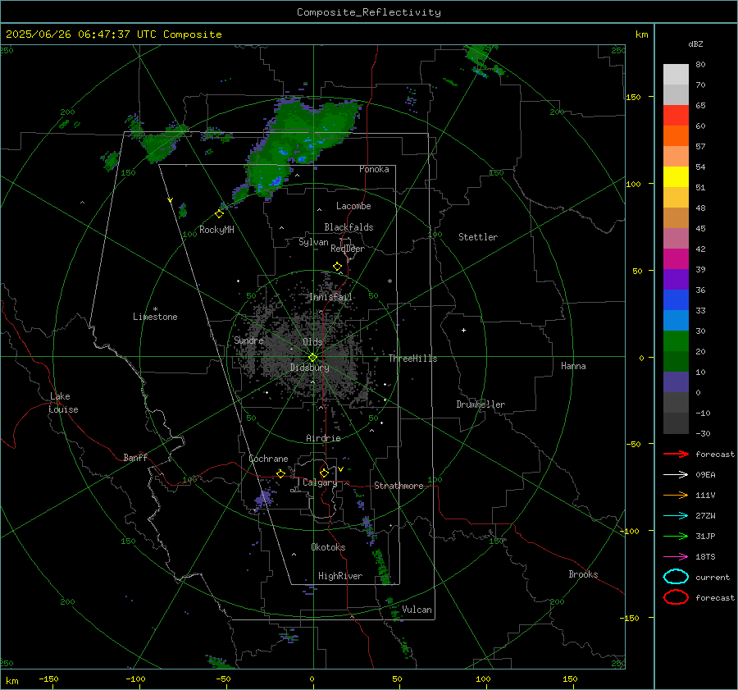Click the Ponoka city label
This screenshot has height=690, width=738.
click(x=374, y=169)
